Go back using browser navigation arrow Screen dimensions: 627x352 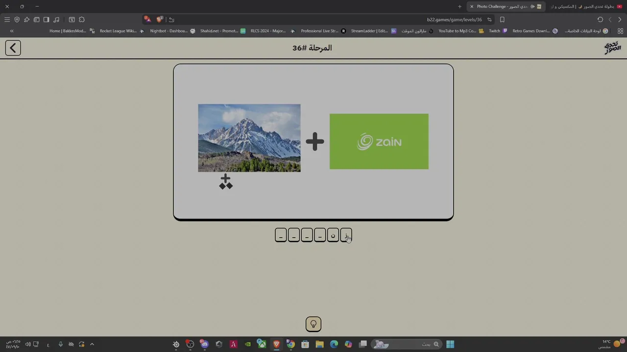point(620,20)
